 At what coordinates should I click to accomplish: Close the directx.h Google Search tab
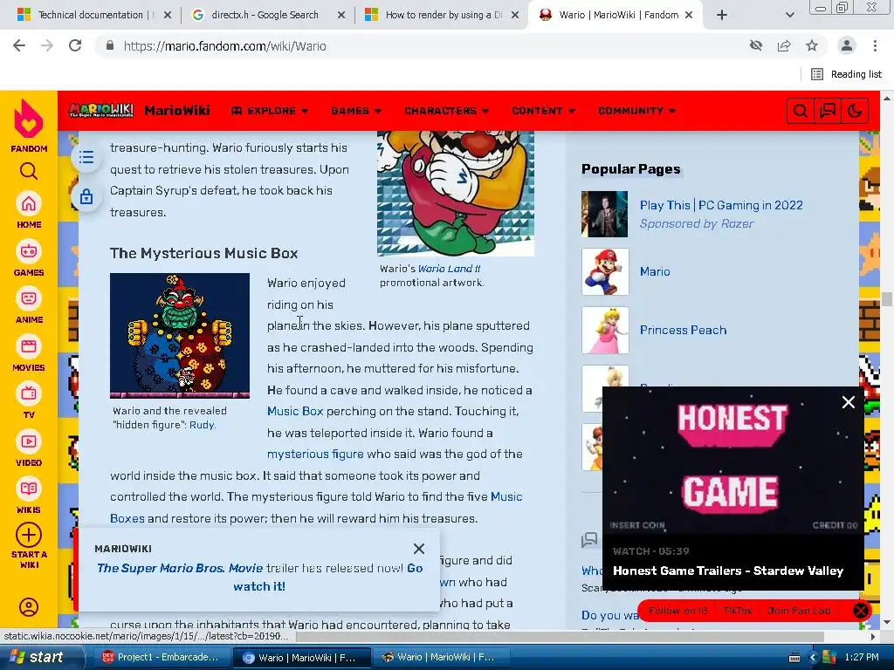click(x=341, y=15)
